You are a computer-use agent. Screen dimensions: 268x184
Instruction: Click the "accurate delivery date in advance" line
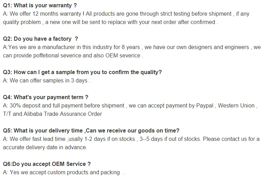45,147
